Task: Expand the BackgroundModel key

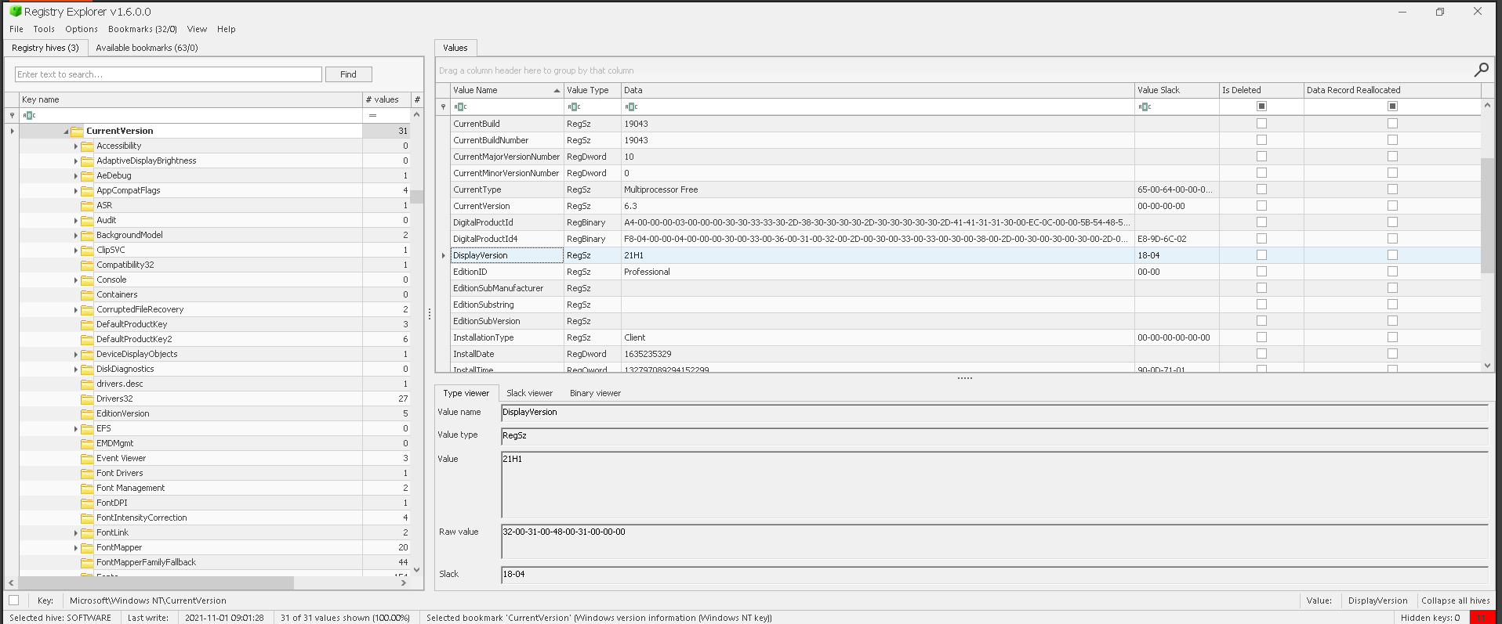Action: tap(76, 236)
